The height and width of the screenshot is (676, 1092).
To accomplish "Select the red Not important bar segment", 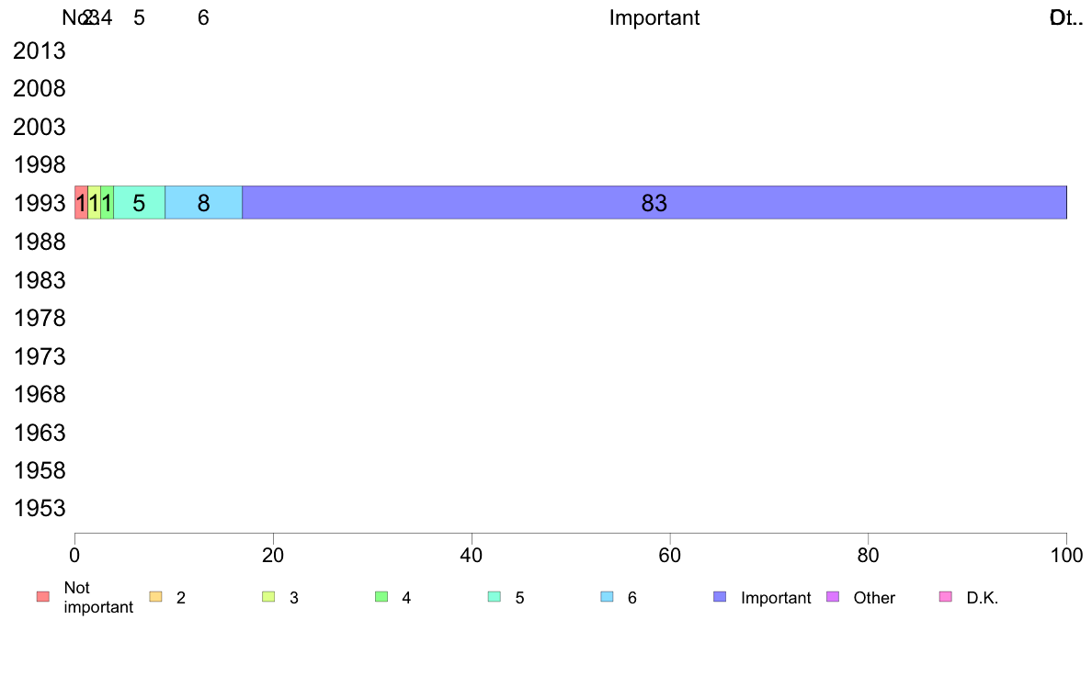I will tap(82, 203).
